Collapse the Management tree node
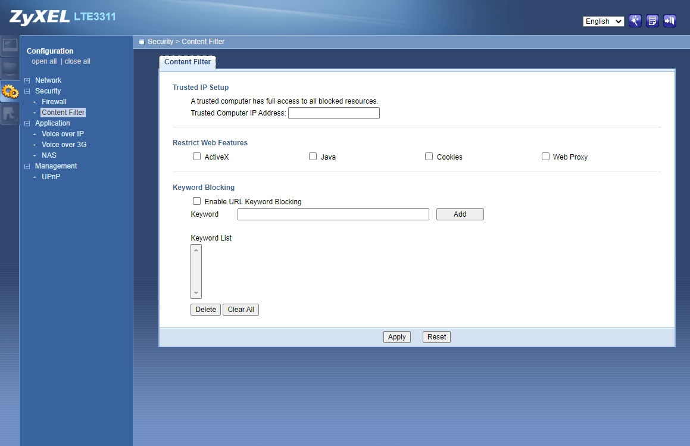This screenshot has width=690, height=446. 27,166
